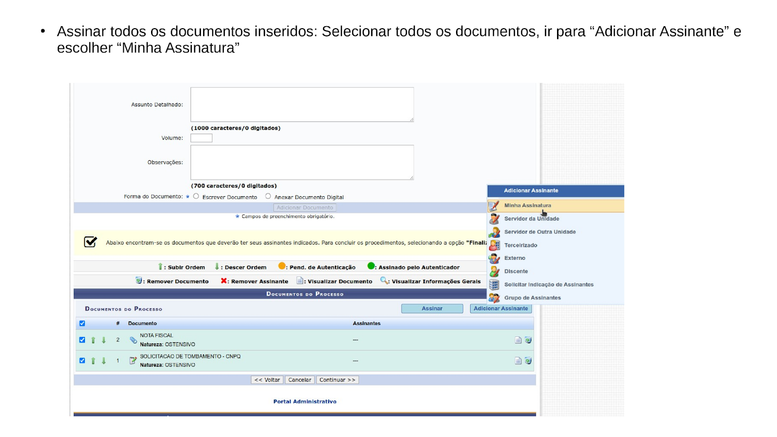Click the Assinado pelo Autenticador green dot

click(371, 266)
